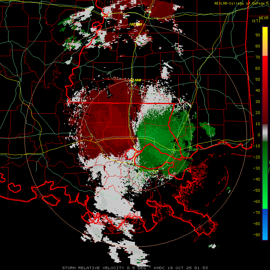
Task: Pick the light blue band near -90
Action: click(x=265, y=234)
